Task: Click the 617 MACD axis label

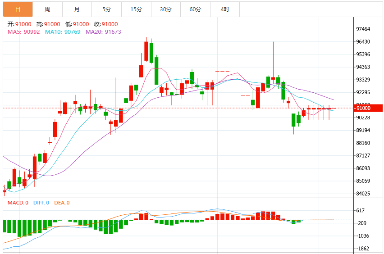Action: 360,210
